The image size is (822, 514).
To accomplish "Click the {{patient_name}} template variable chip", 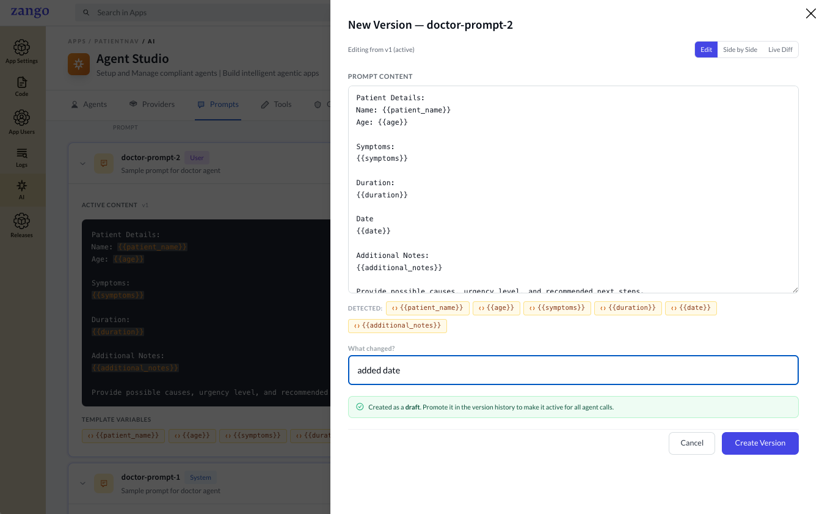I will [x=123, y=436].
